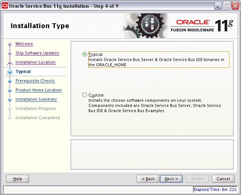Maximize the installer window
This screenshot has height=195, width=241.
click(227, 6)
